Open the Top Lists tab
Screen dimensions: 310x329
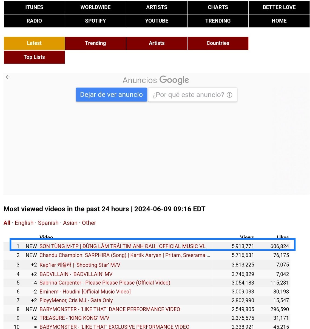tap(34, 57)
